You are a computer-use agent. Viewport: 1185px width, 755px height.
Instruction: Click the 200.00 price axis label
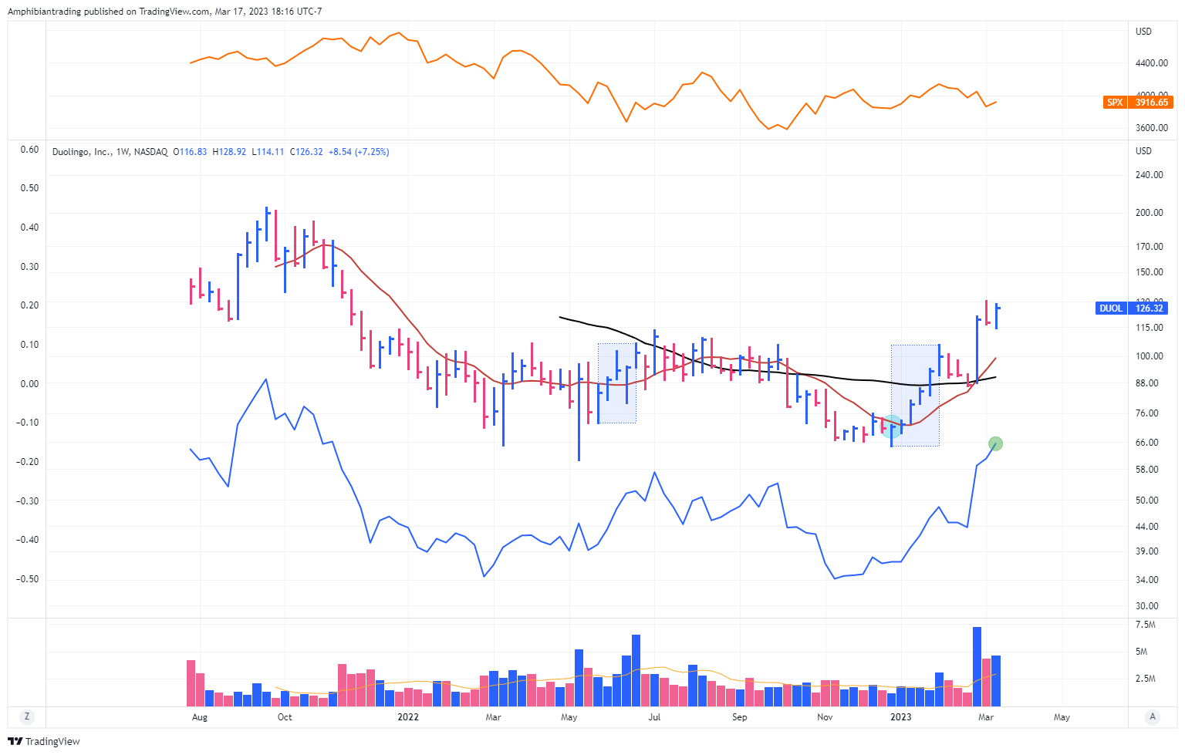tap(1150, 213)
